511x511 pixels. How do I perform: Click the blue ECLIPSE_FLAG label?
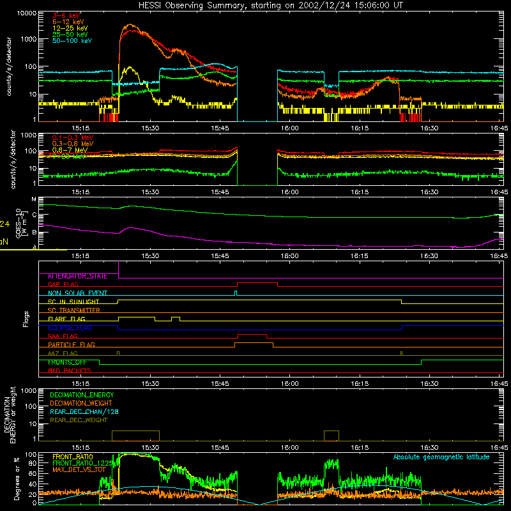coord(70,328)
